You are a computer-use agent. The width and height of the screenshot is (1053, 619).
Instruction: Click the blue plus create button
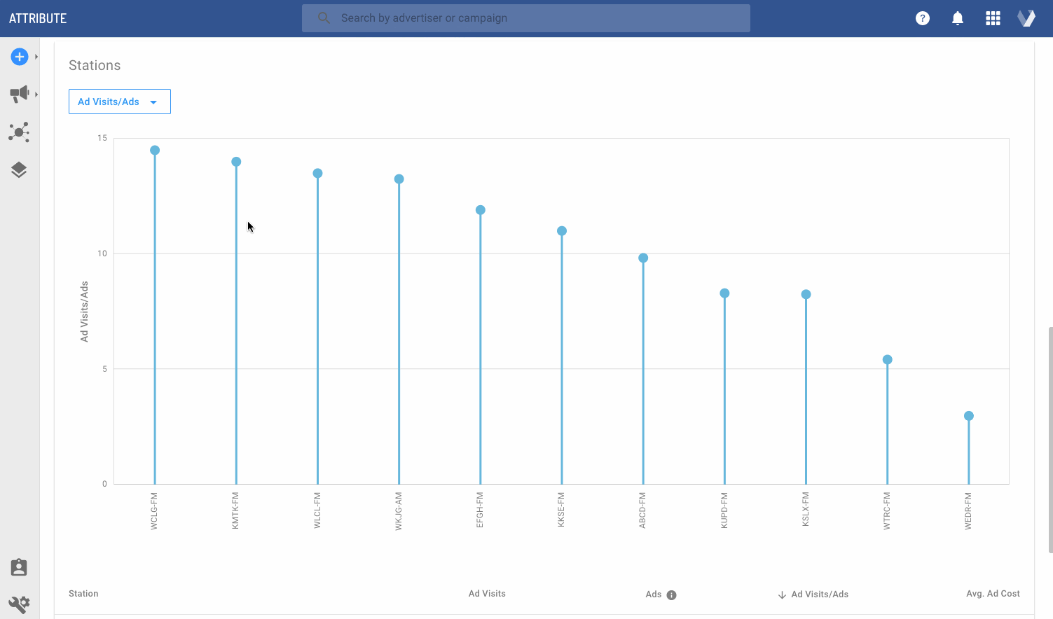click(20, 57)
